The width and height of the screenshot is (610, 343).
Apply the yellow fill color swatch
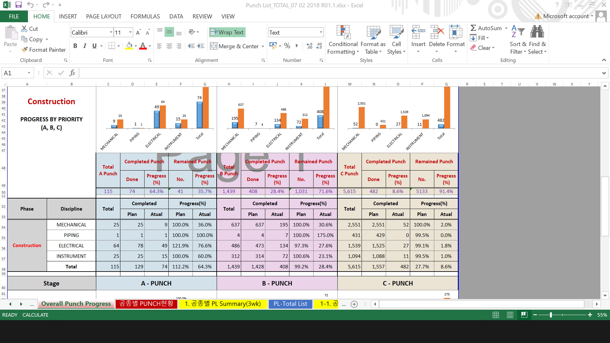pos(129,46)
